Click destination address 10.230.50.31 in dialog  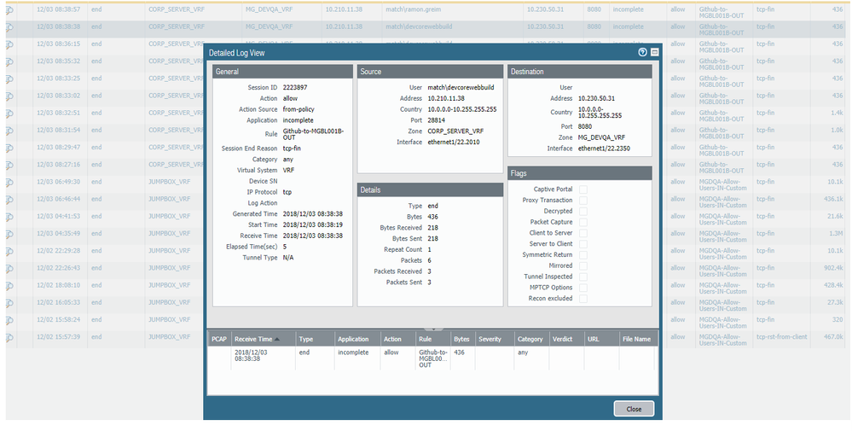pos(597,98)
